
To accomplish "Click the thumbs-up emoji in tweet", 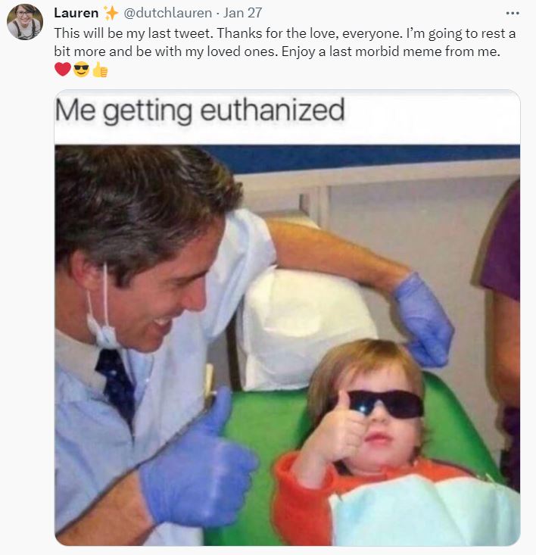I will [100, 69].
